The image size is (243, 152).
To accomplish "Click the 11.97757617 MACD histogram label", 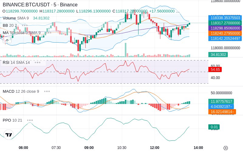I will pyautogui.click(x=221, y=102).
